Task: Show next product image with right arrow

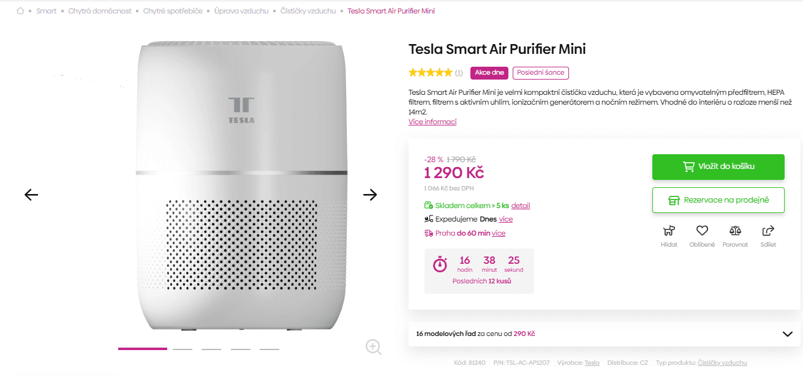Action: [x=370, y=195]
